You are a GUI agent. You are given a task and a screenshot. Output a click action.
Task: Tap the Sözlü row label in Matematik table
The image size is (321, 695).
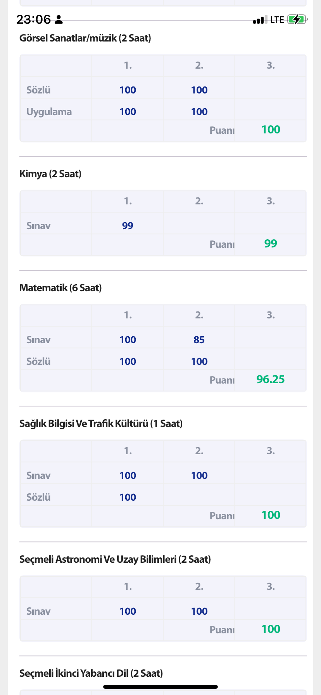pos(38,361)
